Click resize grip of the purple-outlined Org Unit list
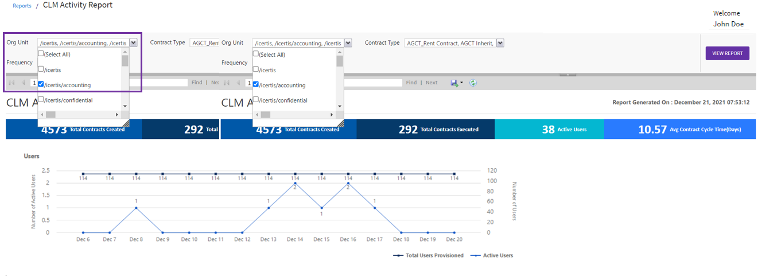Screen dimensions: 758x276 (x=126, y=123)
